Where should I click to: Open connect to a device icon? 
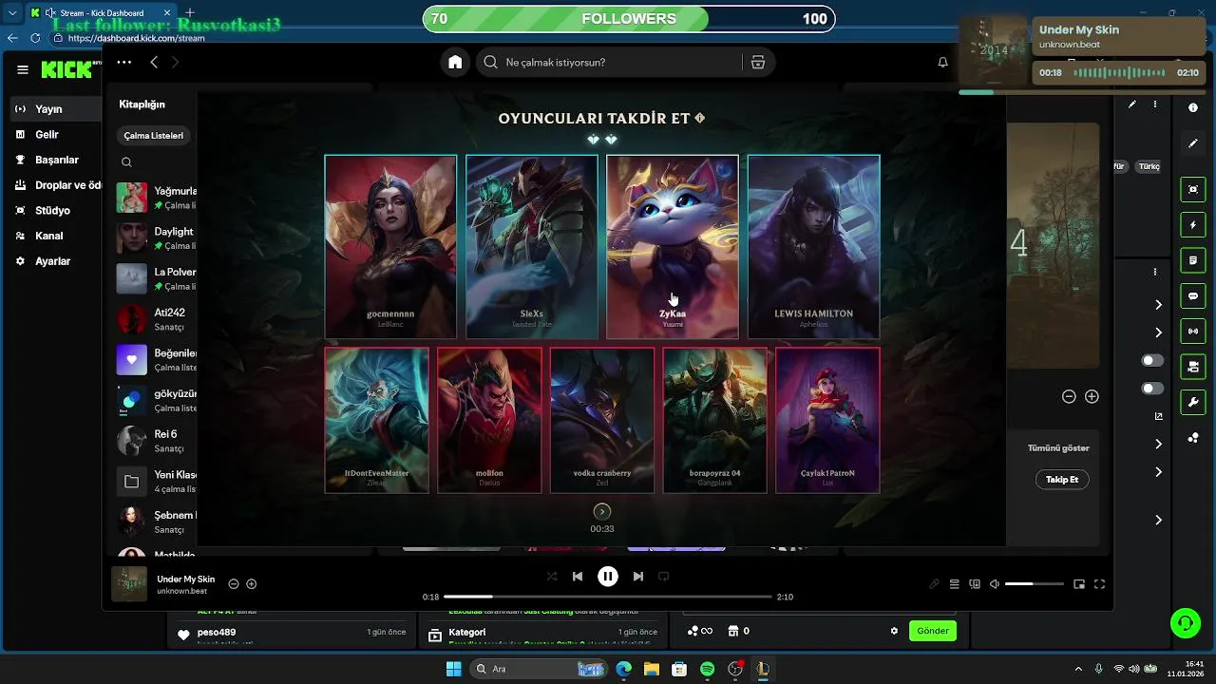(975, 584)
